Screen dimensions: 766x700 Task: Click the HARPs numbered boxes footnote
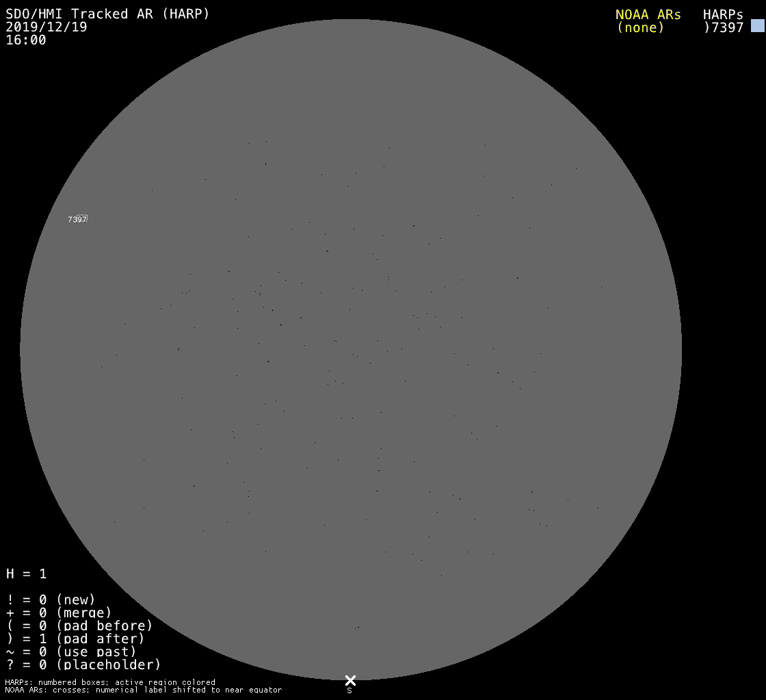(110, 682)
